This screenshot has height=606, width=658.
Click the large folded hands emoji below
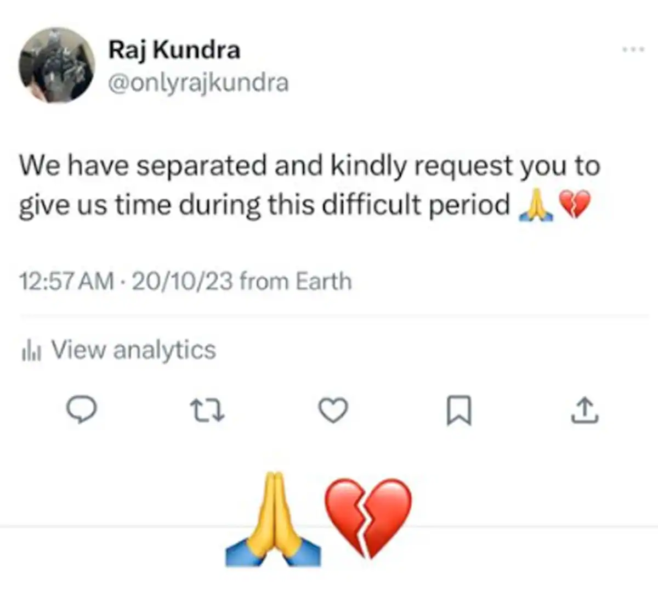click(273, 519)
